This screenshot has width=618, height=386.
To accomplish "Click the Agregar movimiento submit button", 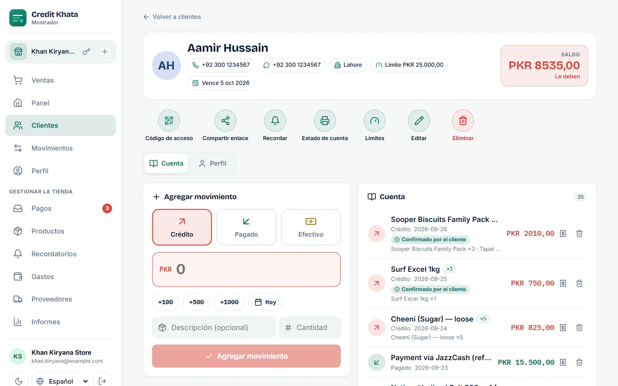I will tap(246, 356).
